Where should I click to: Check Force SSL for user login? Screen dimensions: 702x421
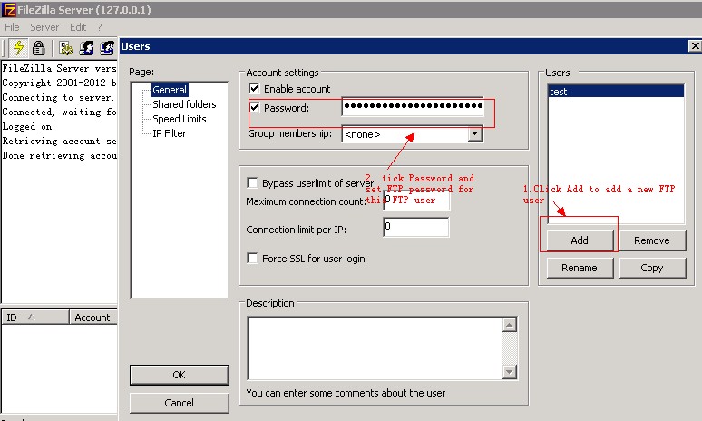254,259
